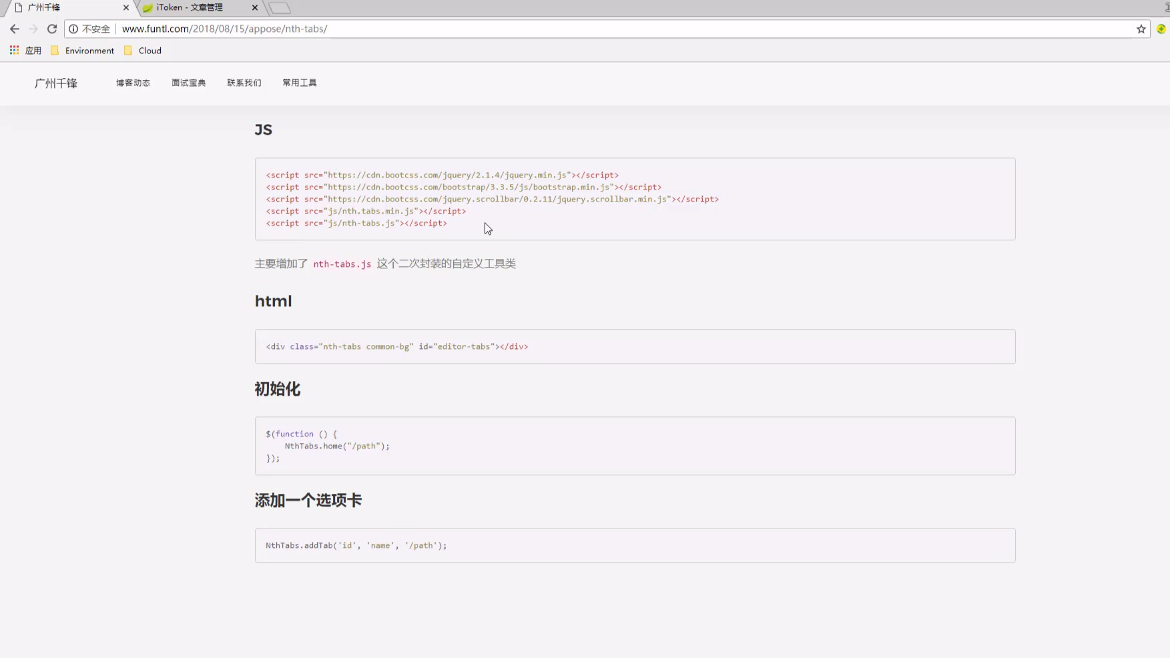Click the js/nth-tabs.js script line in code block
Image resolution: width=1170 pixels, height=658 pixels.
[x=356, y=223]
